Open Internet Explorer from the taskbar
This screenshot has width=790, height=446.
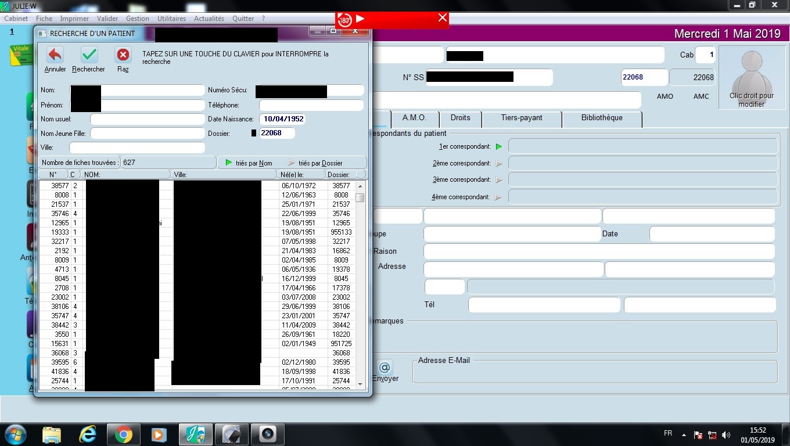88,434
